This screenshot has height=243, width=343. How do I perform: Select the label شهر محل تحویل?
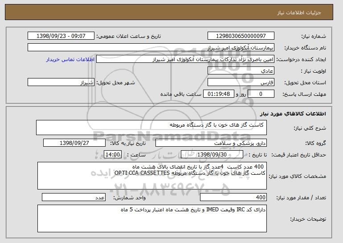pyautogui.click(x=116, y=82)
